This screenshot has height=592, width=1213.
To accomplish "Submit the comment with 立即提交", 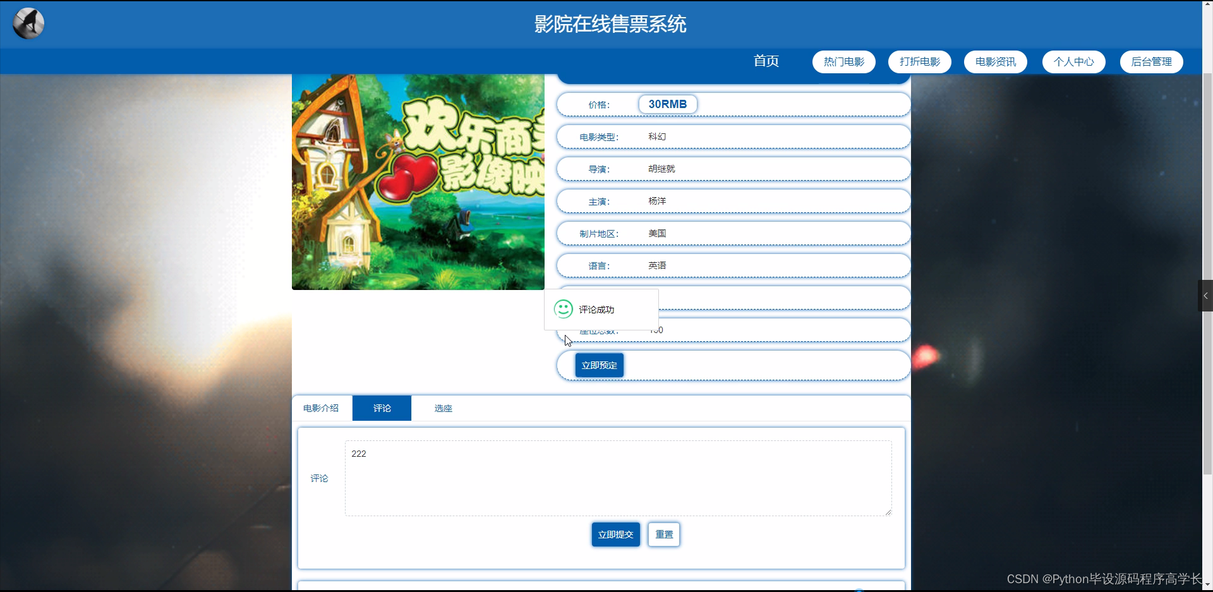I will (615, 534).
